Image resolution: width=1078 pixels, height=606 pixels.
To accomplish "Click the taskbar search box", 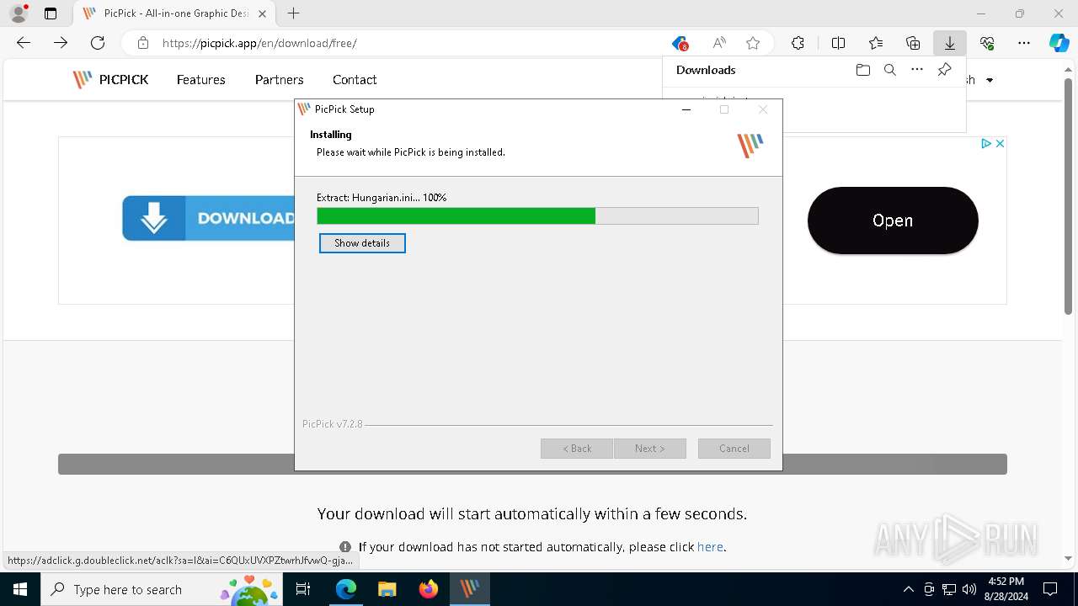I will click(163, 589).
